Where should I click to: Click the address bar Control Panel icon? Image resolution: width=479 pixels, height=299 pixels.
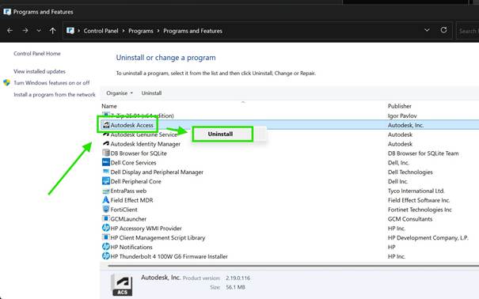(x=70, y=31)
